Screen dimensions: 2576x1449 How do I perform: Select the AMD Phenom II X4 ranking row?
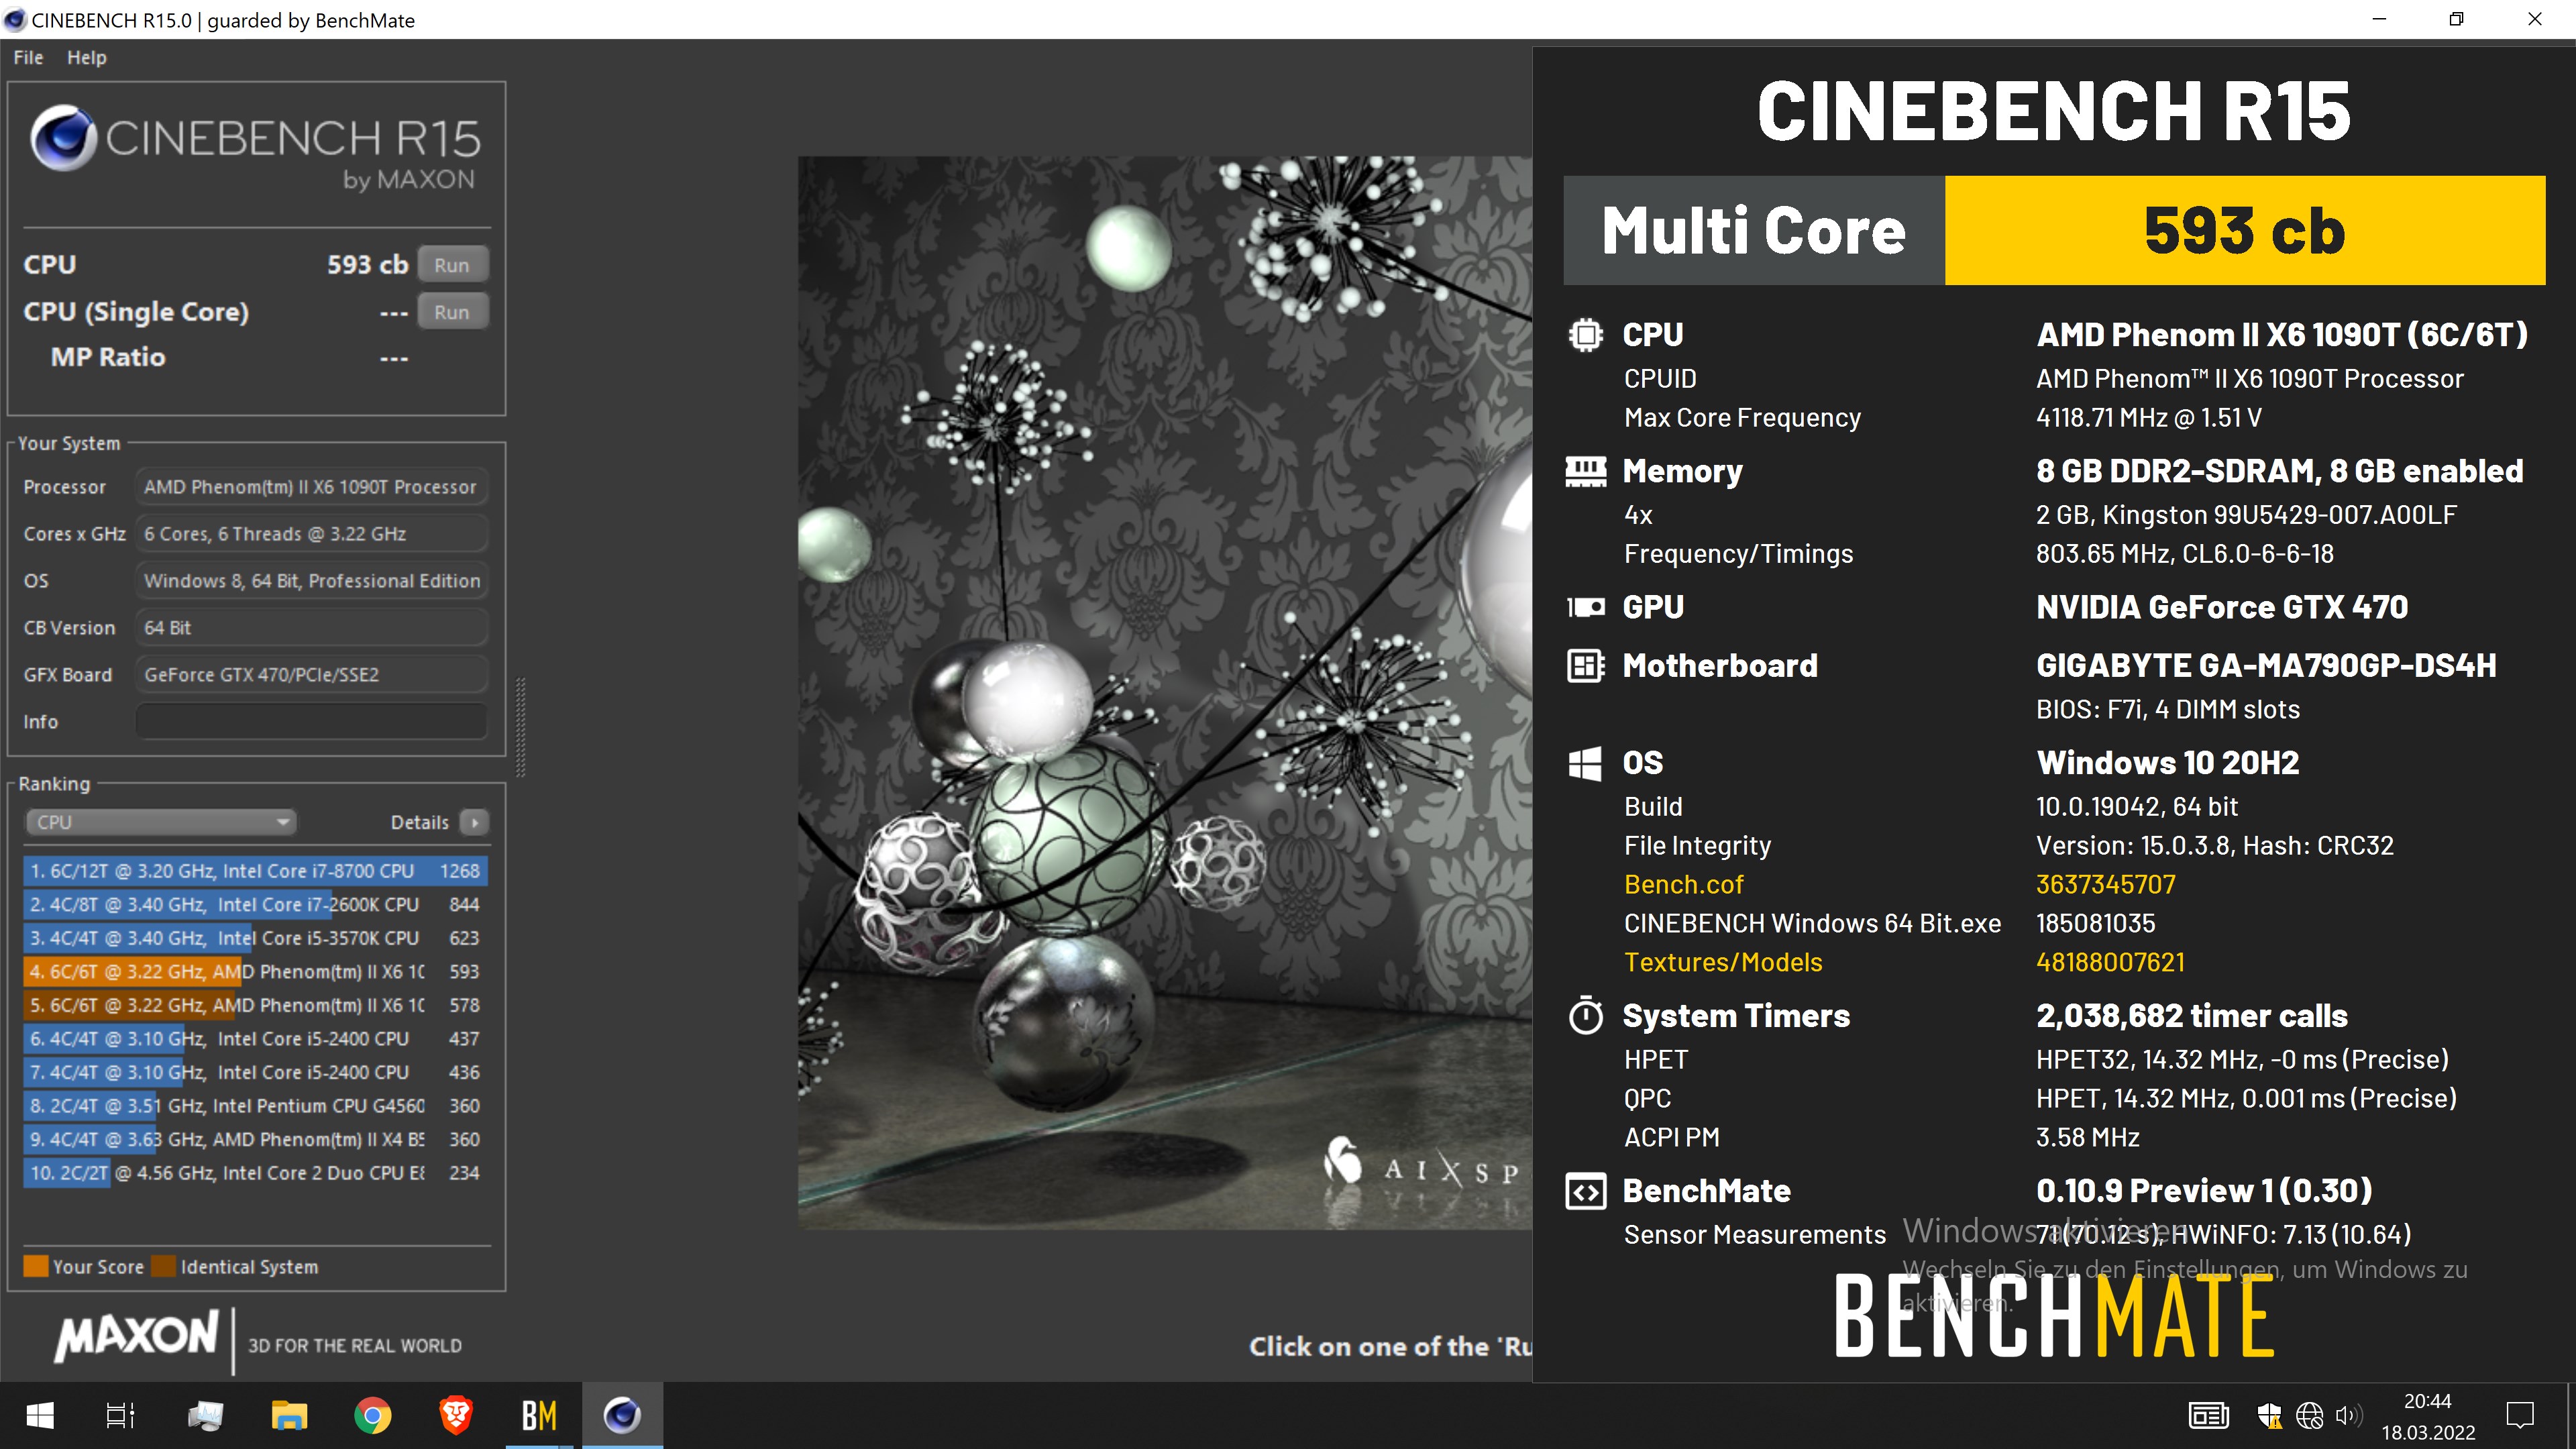coord(256,1139)
